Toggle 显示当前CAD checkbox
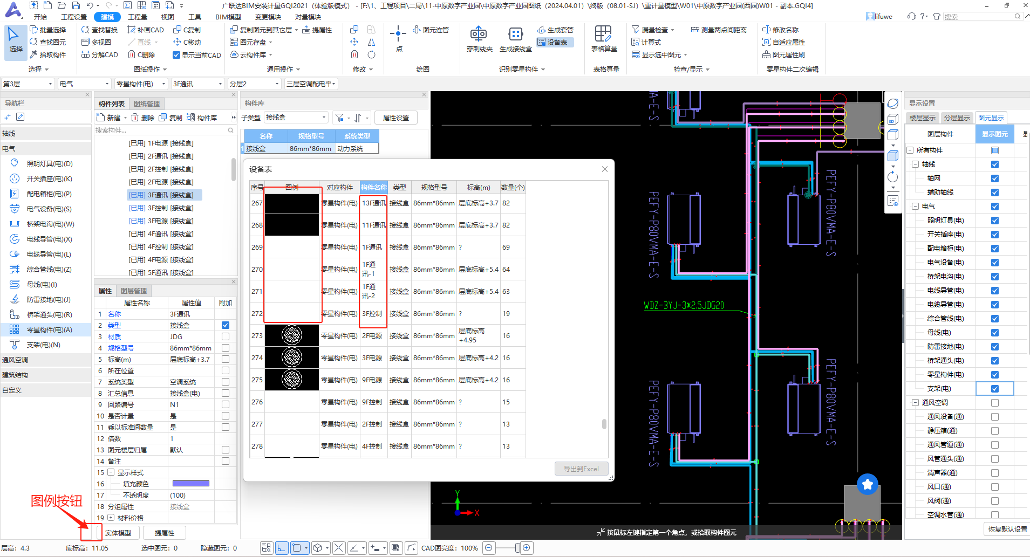 pos(176,55)
